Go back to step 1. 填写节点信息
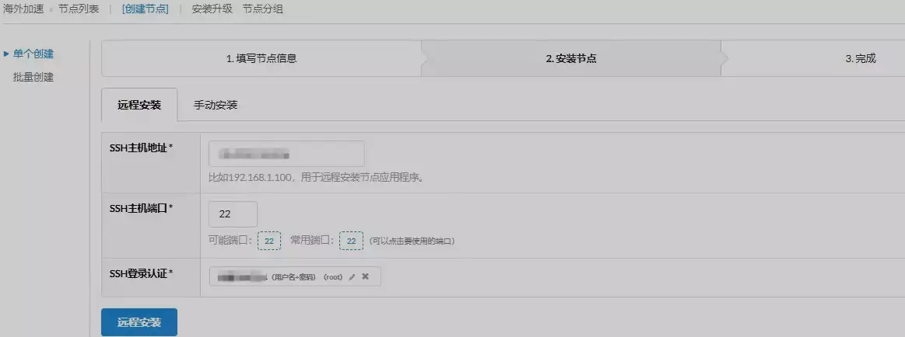Screen dimensions: 905x337 (261, 58)
